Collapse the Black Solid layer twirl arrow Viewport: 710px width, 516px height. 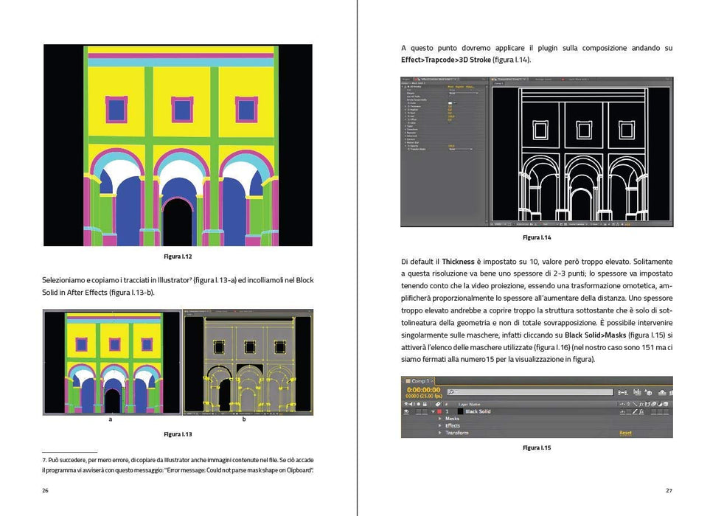pos(433,411)
